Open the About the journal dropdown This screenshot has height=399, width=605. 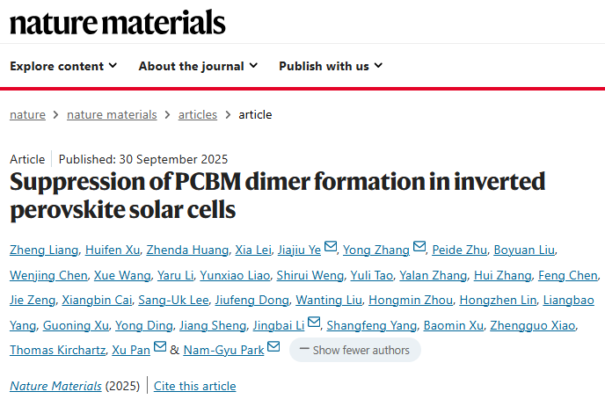pyautogui.click(x=198, y=66)
